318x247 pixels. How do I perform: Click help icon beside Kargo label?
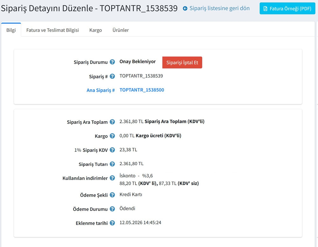pos(112,136)
